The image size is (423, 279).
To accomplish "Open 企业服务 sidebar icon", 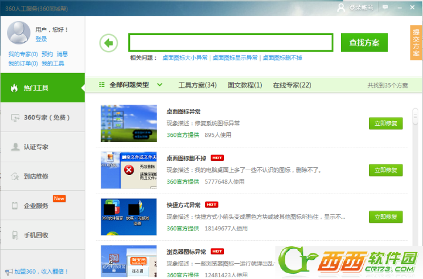I will coord(14,206).
